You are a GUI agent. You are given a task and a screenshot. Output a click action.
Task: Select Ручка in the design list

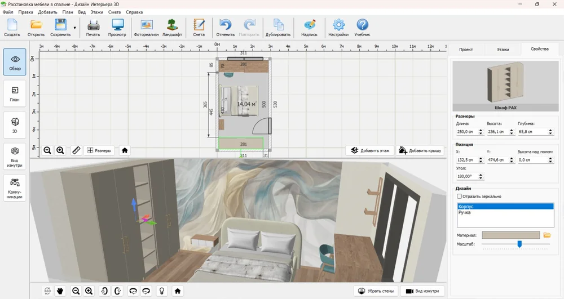click(x=505, y=212)
